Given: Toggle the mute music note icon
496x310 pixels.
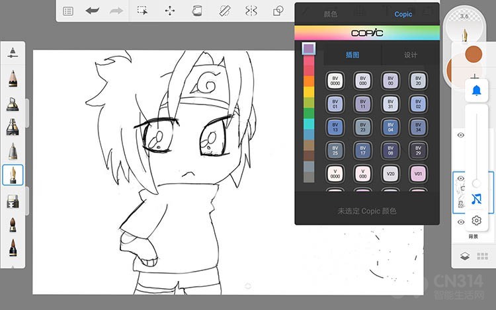Looking at the screenshot, I should (x=476, y=199).
